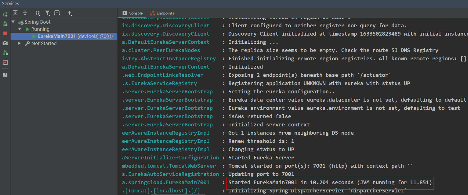
Task: Click the green run icon beside Running
Action: pyautogui.click(x=28, y=29)
